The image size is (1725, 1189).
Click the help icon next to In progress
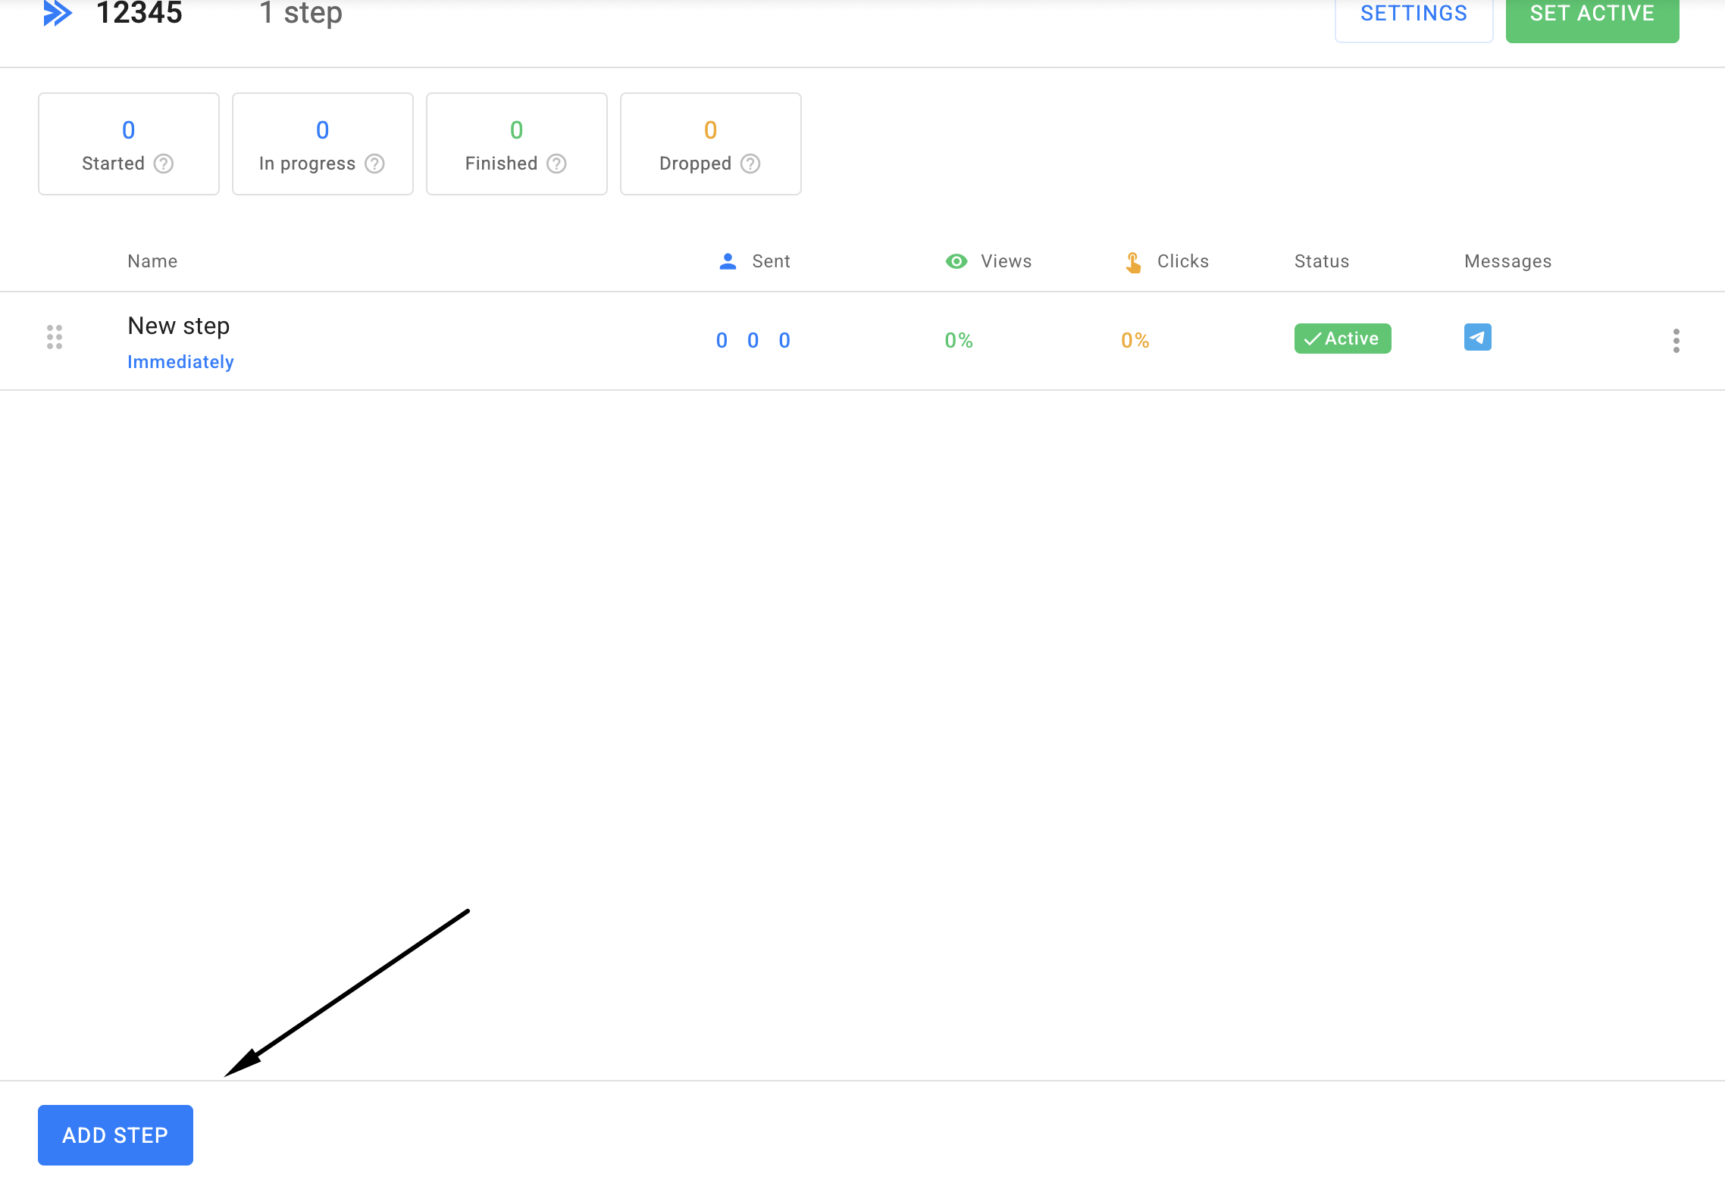tap(374, 164)
